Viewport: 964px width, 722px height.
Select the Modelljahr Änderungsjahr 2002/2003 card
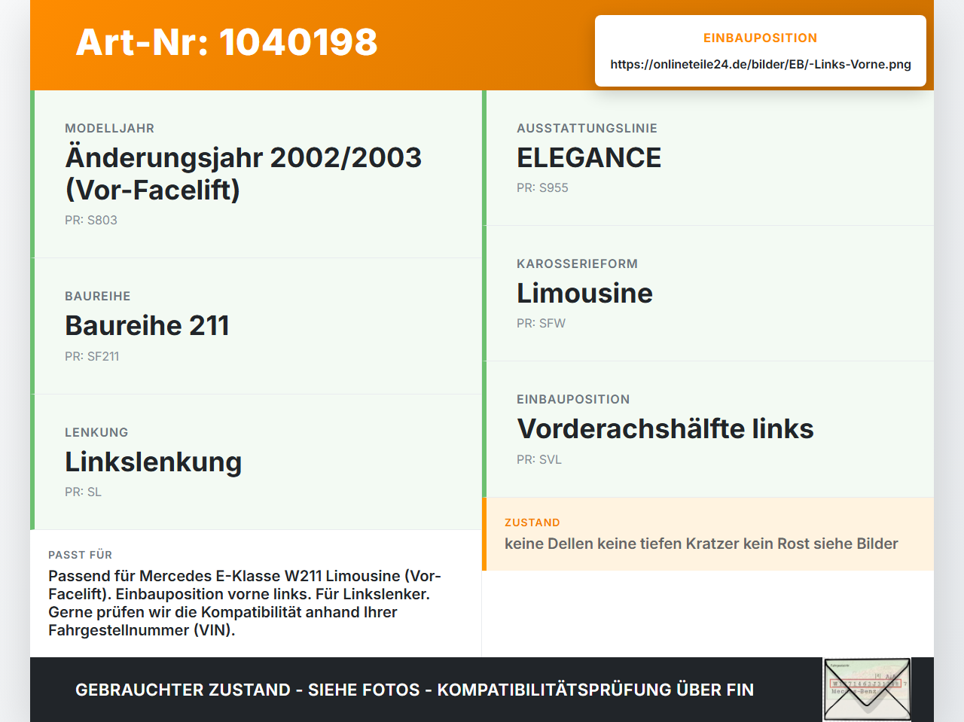[x=256, y=174]
